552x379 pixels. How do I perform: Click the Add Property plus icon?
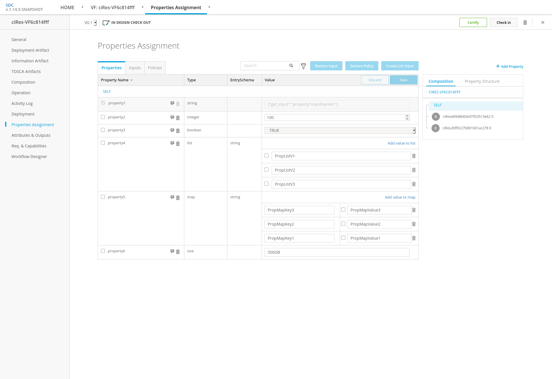498,66
